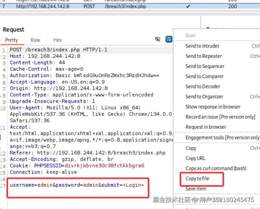Screen dimensions: 260x209
Task: Choose Show response in browser
Action: point(213,107)
